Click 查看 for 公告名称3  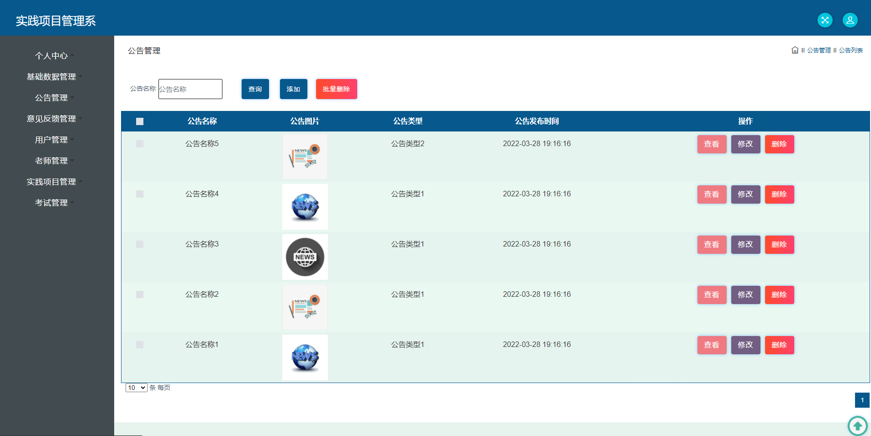click(712, 244)
